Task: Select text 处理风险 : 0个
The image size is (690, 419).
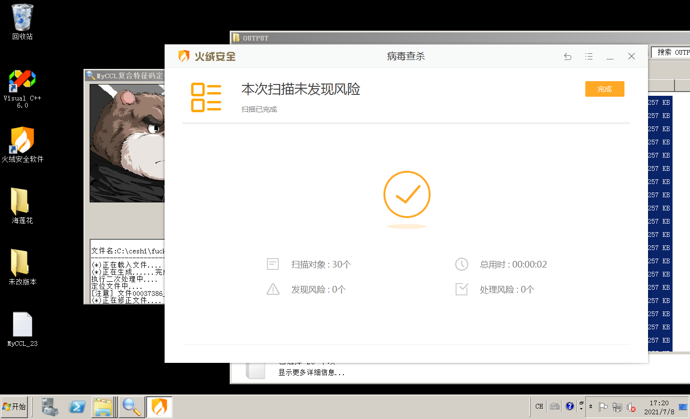Action: pyautogui.click(x=507, y=290)
